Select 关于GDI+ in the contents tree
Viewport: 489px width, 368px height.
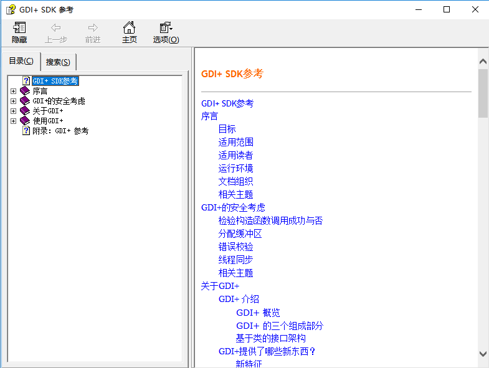(48, 111)
